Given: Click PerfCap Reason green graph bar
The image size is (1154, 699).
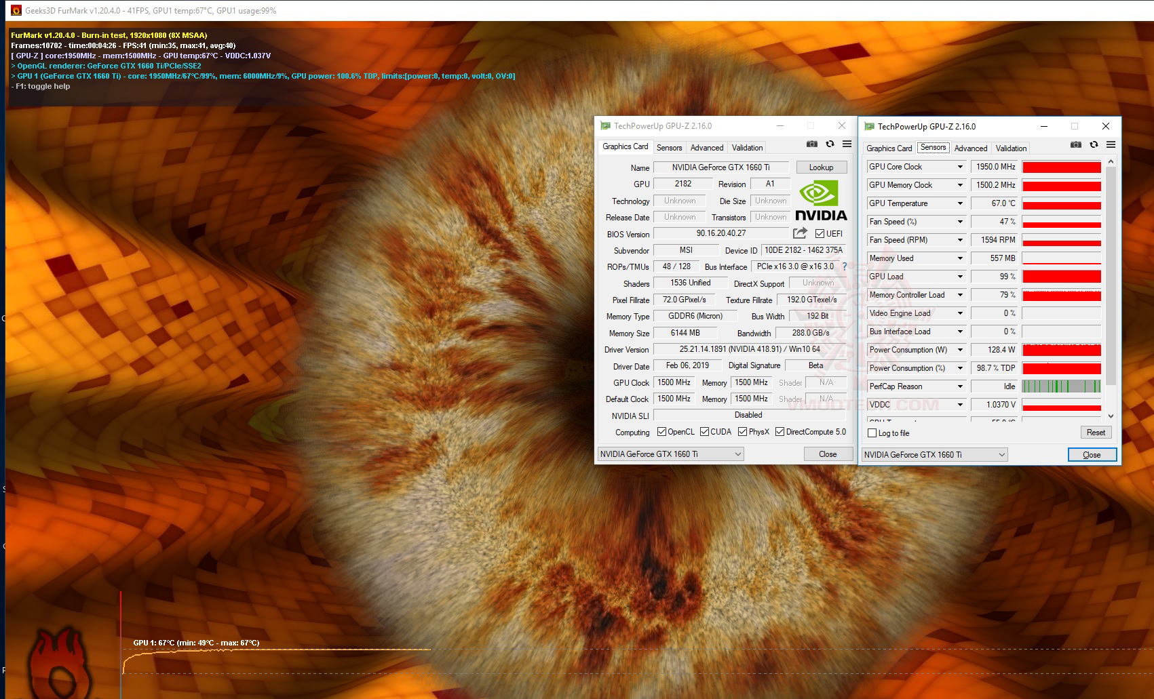Looking at the screenshot, I should point(1061,386).
